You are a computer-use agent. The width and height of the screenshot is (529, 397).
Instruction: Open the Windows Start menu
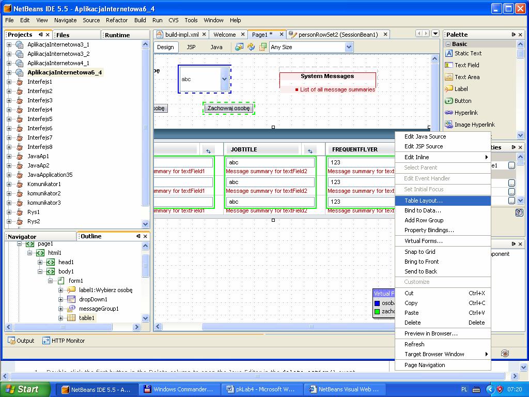(25, 389)
